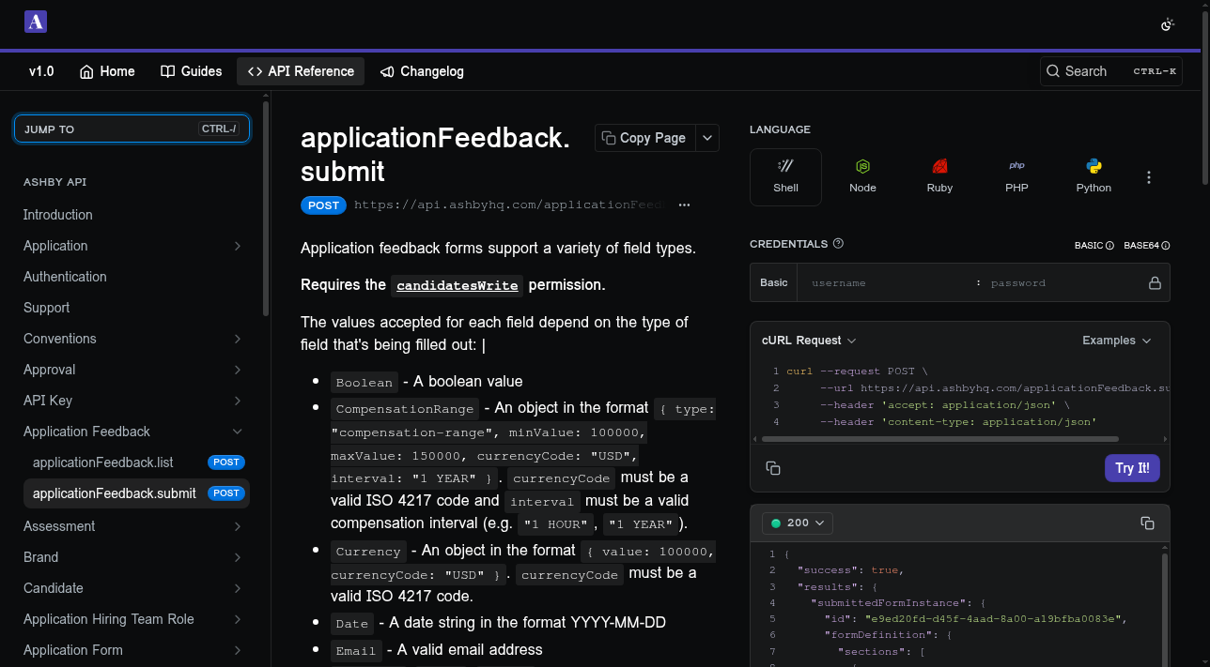Copy the cURL request code
Image resolution: width=1210 pixels, height=667 pixels.
coord(773,468)
